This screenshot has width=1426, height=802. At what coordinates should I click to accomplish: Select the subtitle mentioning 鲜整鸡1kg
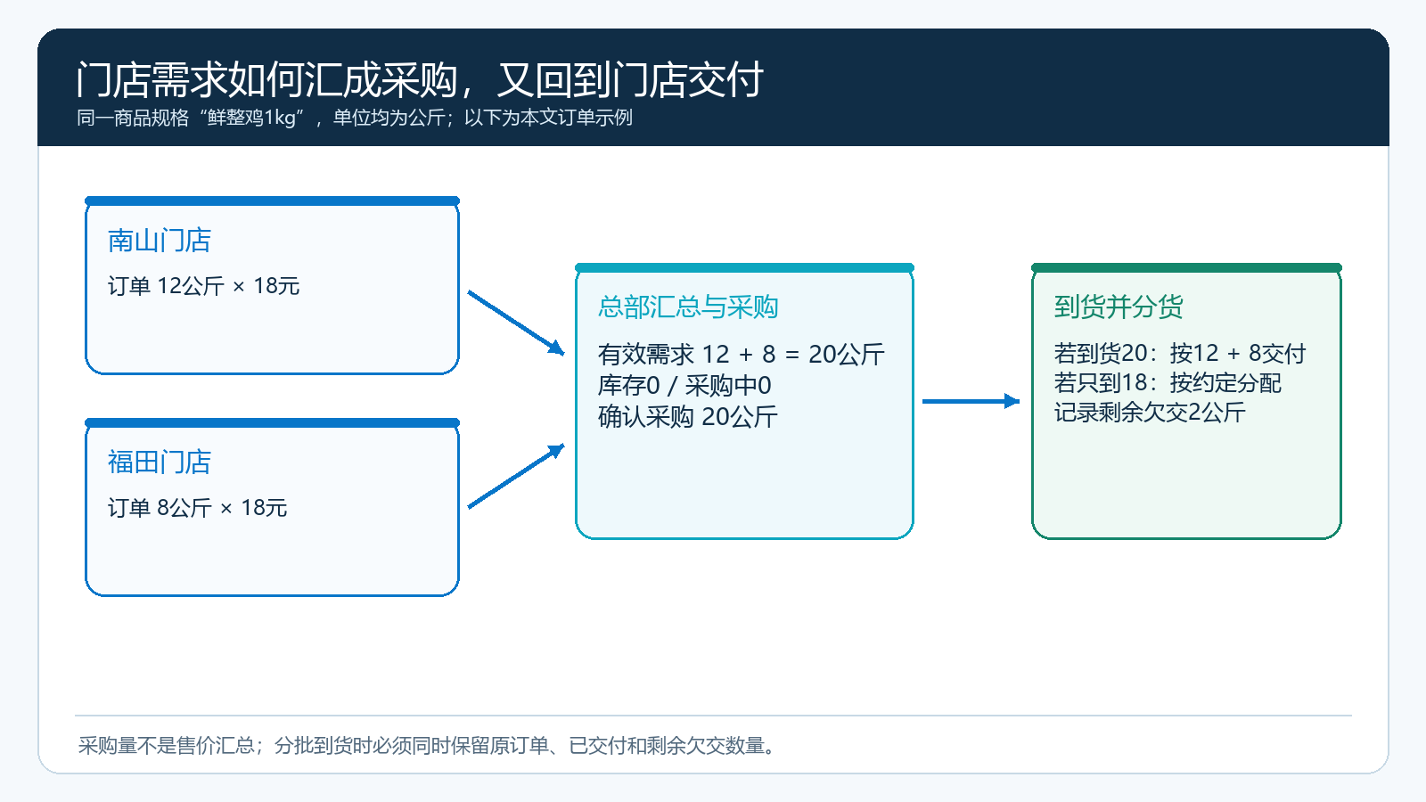point(355,118)
